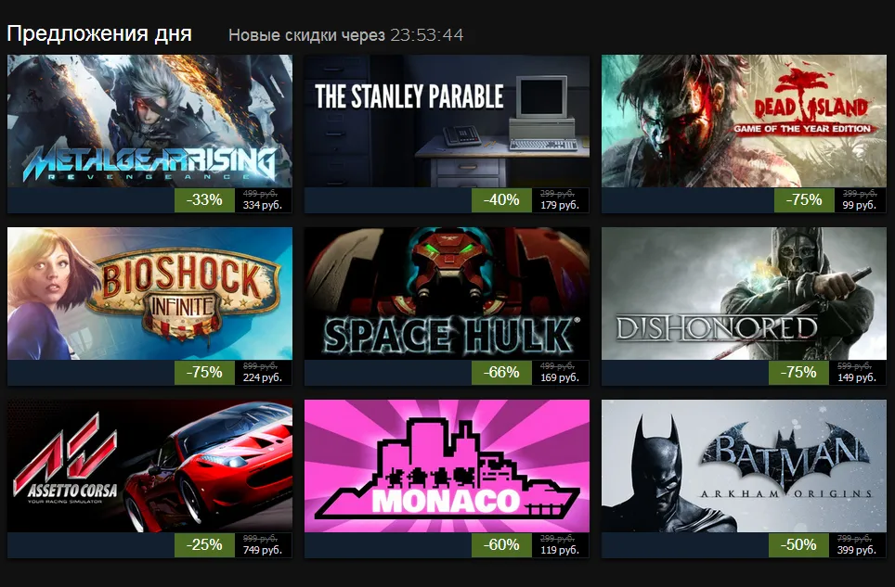
Task: Open Batman Arkham Origins game banner
Action: (x=744, y=466)
